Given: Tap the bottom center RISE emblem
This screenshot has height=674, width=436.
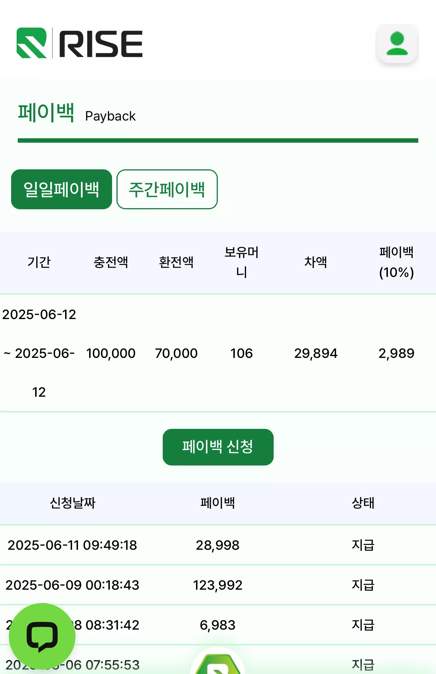Looking at the screenshot, I should pos(218,661).
